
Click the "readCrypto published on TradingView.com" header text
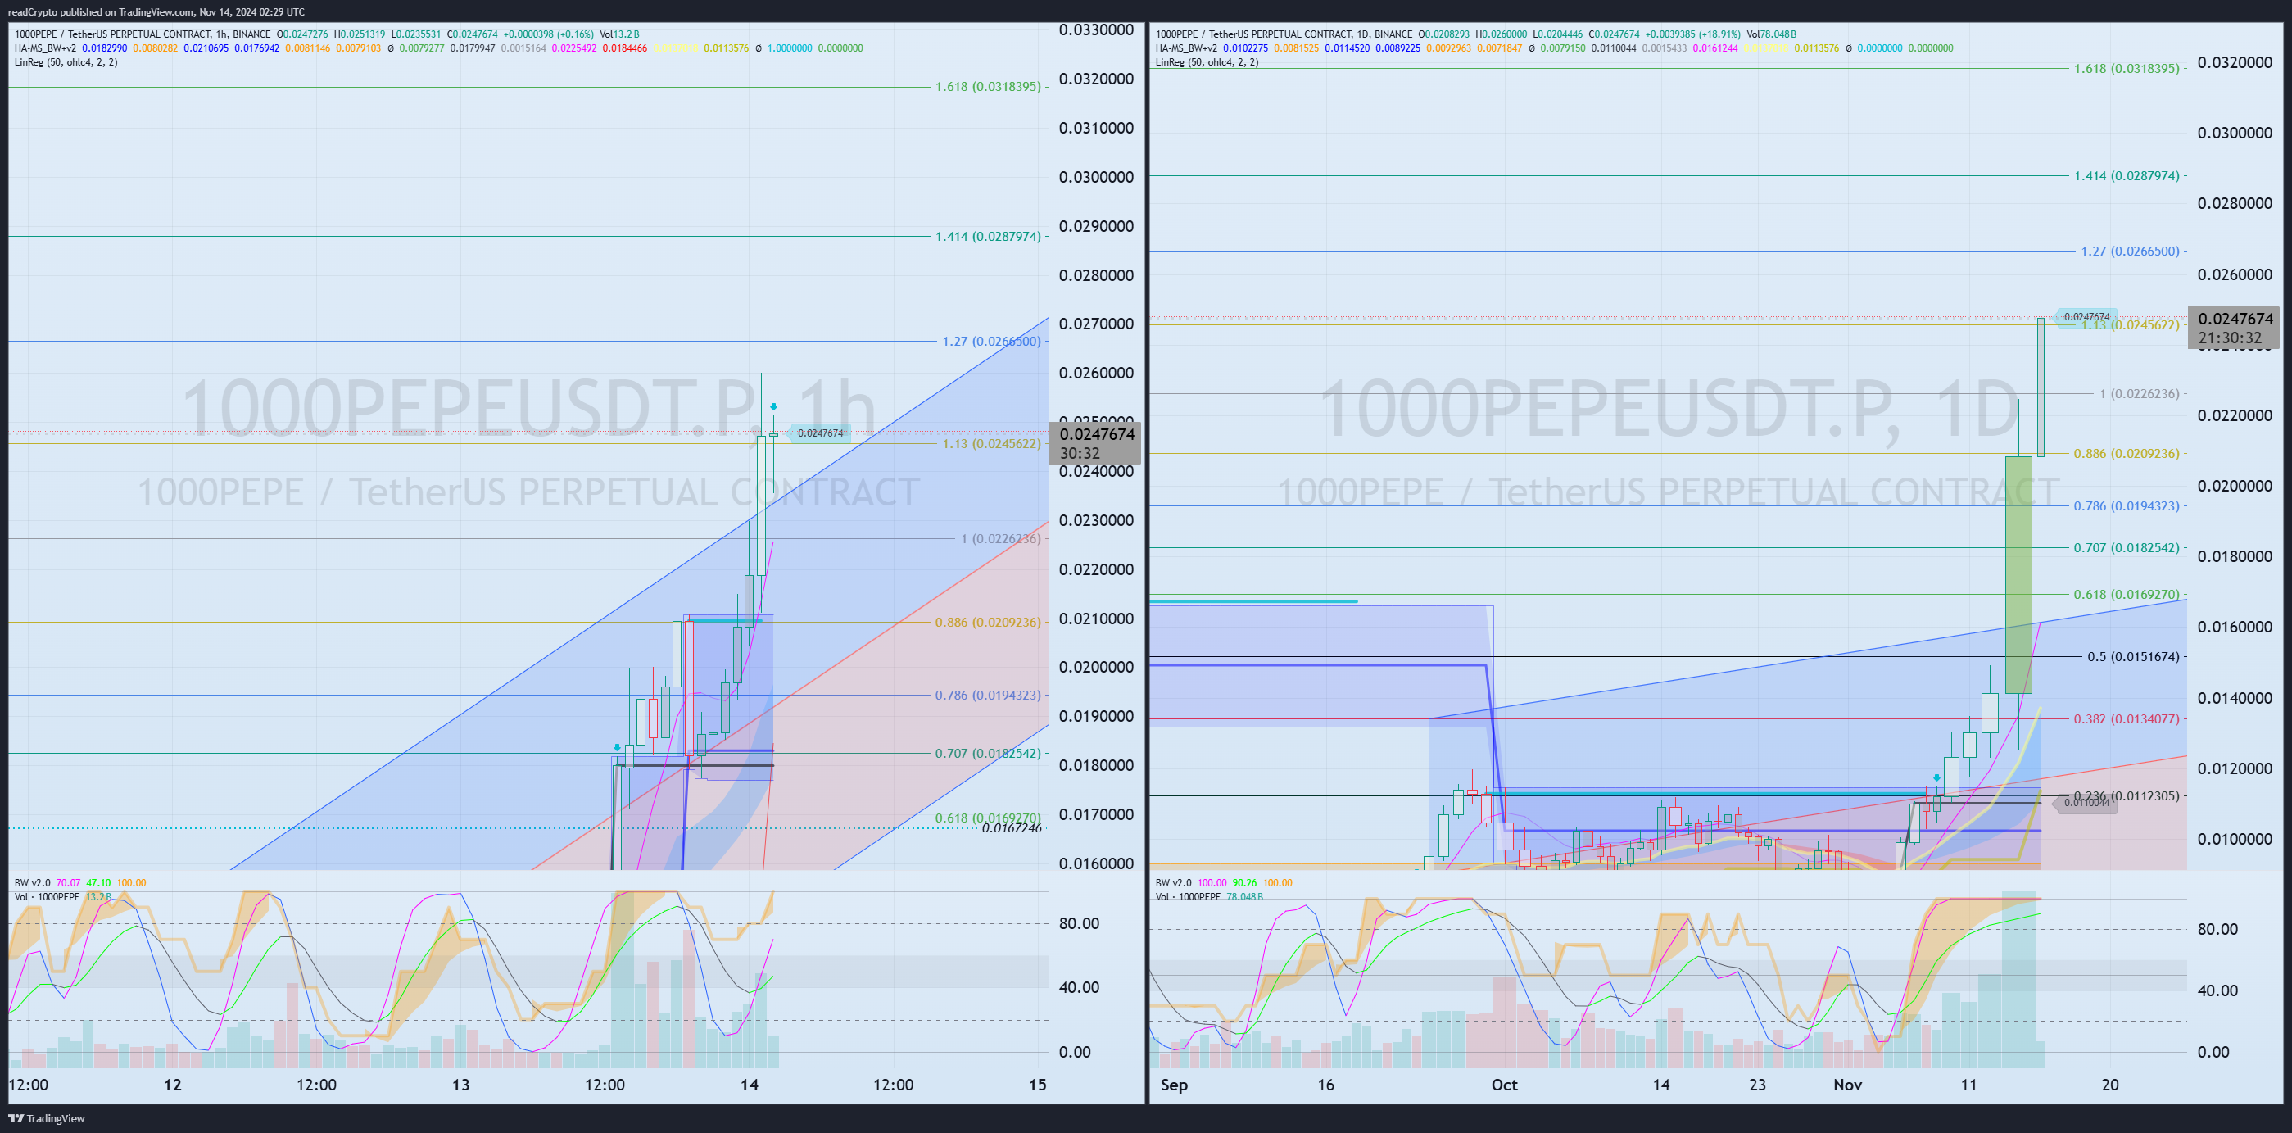[x=101, y=11]
